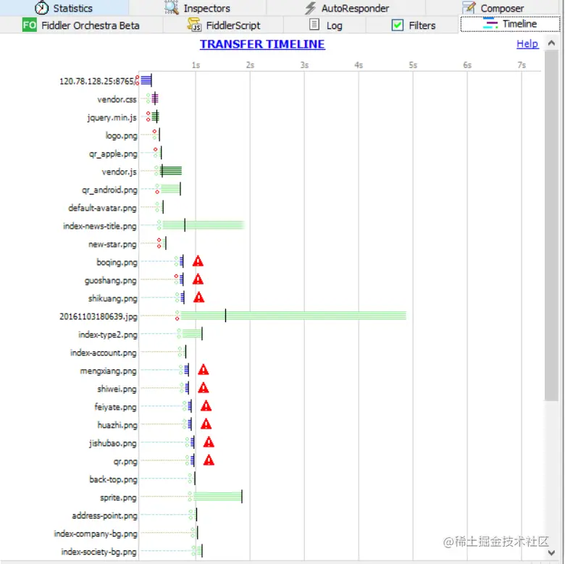
Task: Click the 'index-company-bg.png' row label
Action: tap(96, 534)
